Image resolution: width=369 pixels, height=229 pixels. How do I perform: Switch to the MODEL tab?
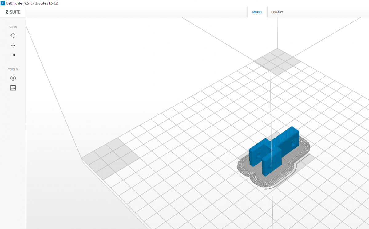tap(257, 12)
